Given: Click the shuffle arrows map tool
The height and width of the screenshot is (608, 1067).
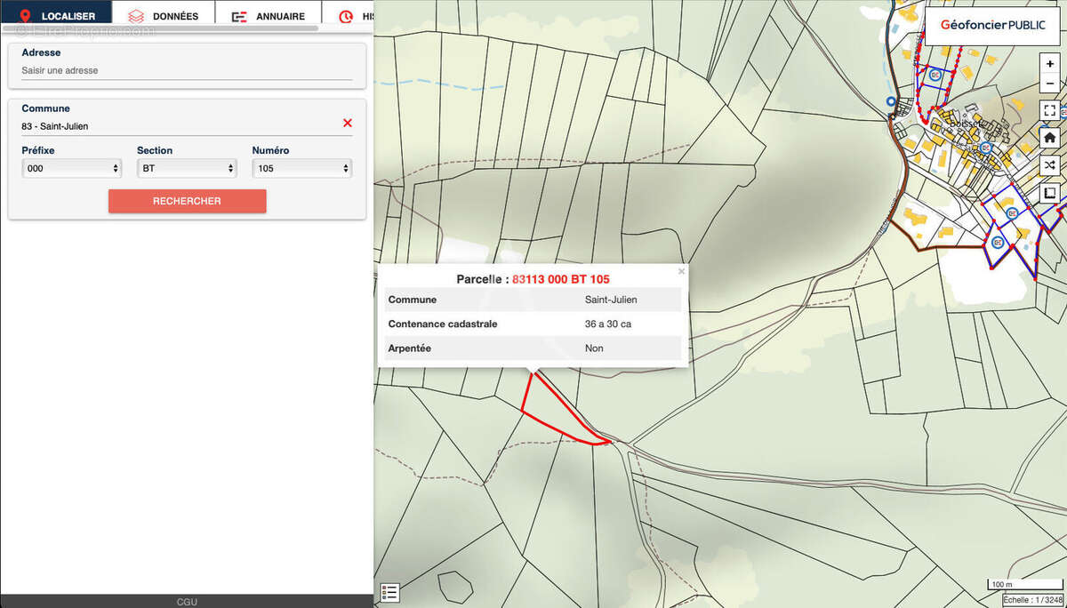Looking at the screenshot, I should [x=1050, y=165].
